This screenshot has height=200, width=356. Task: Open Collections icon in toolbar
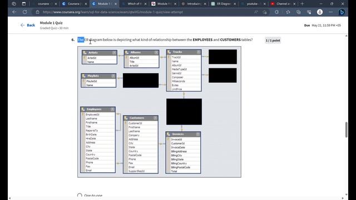click(298, 12)
